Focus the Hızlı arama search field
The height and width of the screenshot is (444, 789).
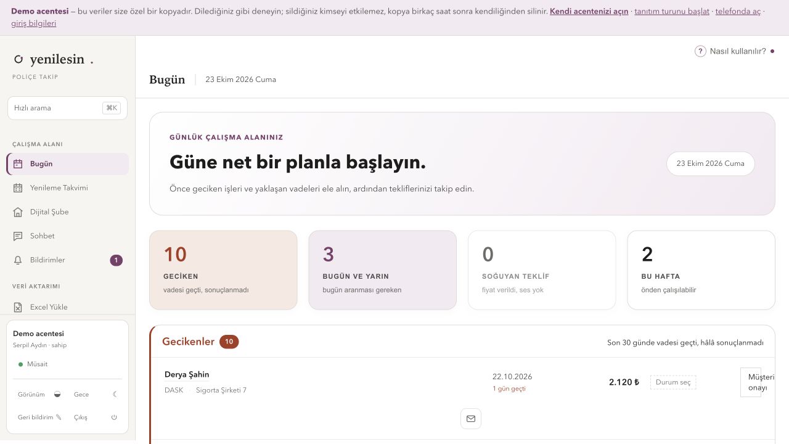67,108
